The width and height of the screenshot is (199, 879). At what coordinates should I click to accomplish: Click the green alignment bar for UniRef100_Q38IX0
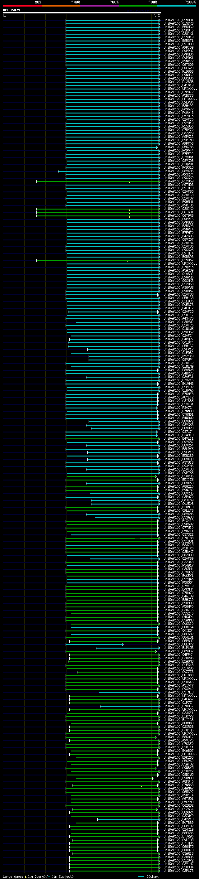(98, 209)
